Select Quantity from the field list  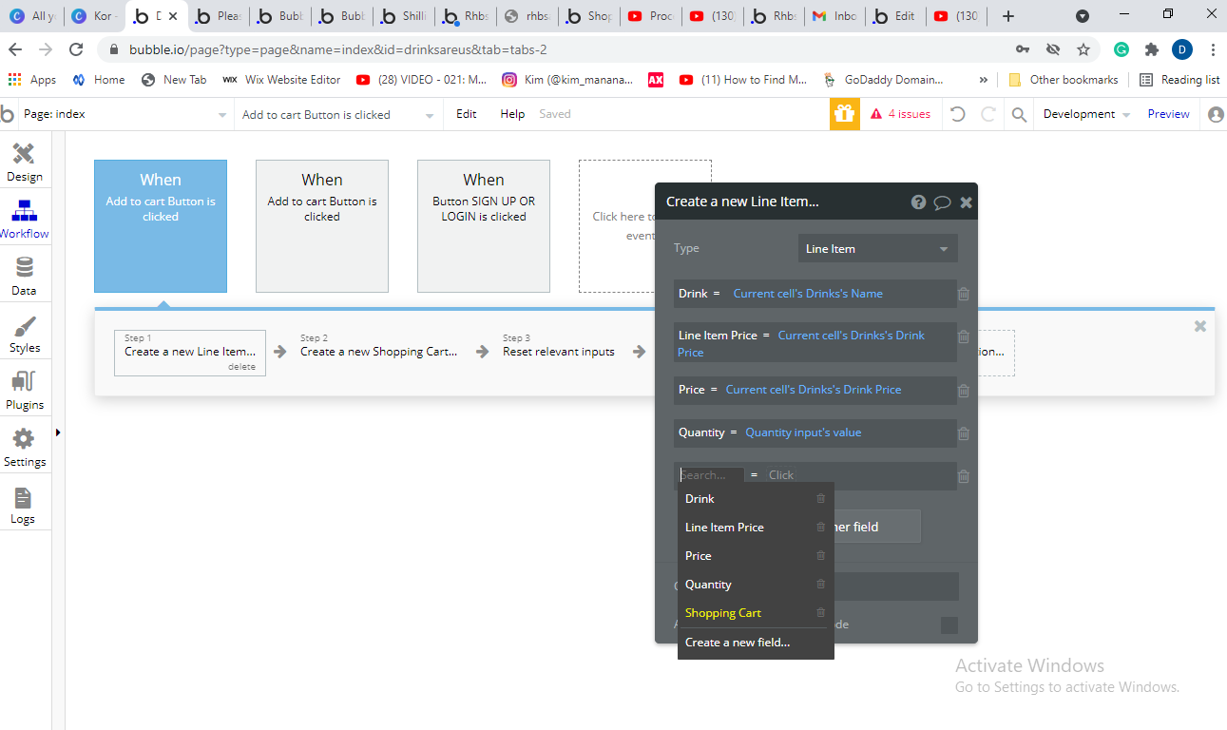pos(708,585)
